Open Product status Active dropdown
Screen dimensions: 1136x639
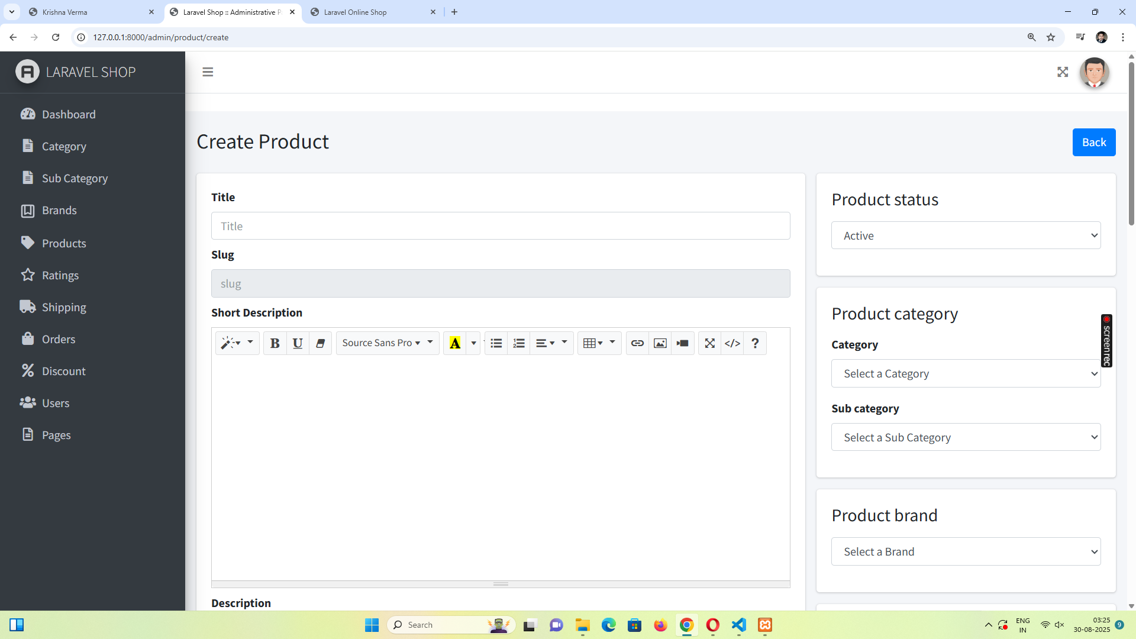(966, 235)
